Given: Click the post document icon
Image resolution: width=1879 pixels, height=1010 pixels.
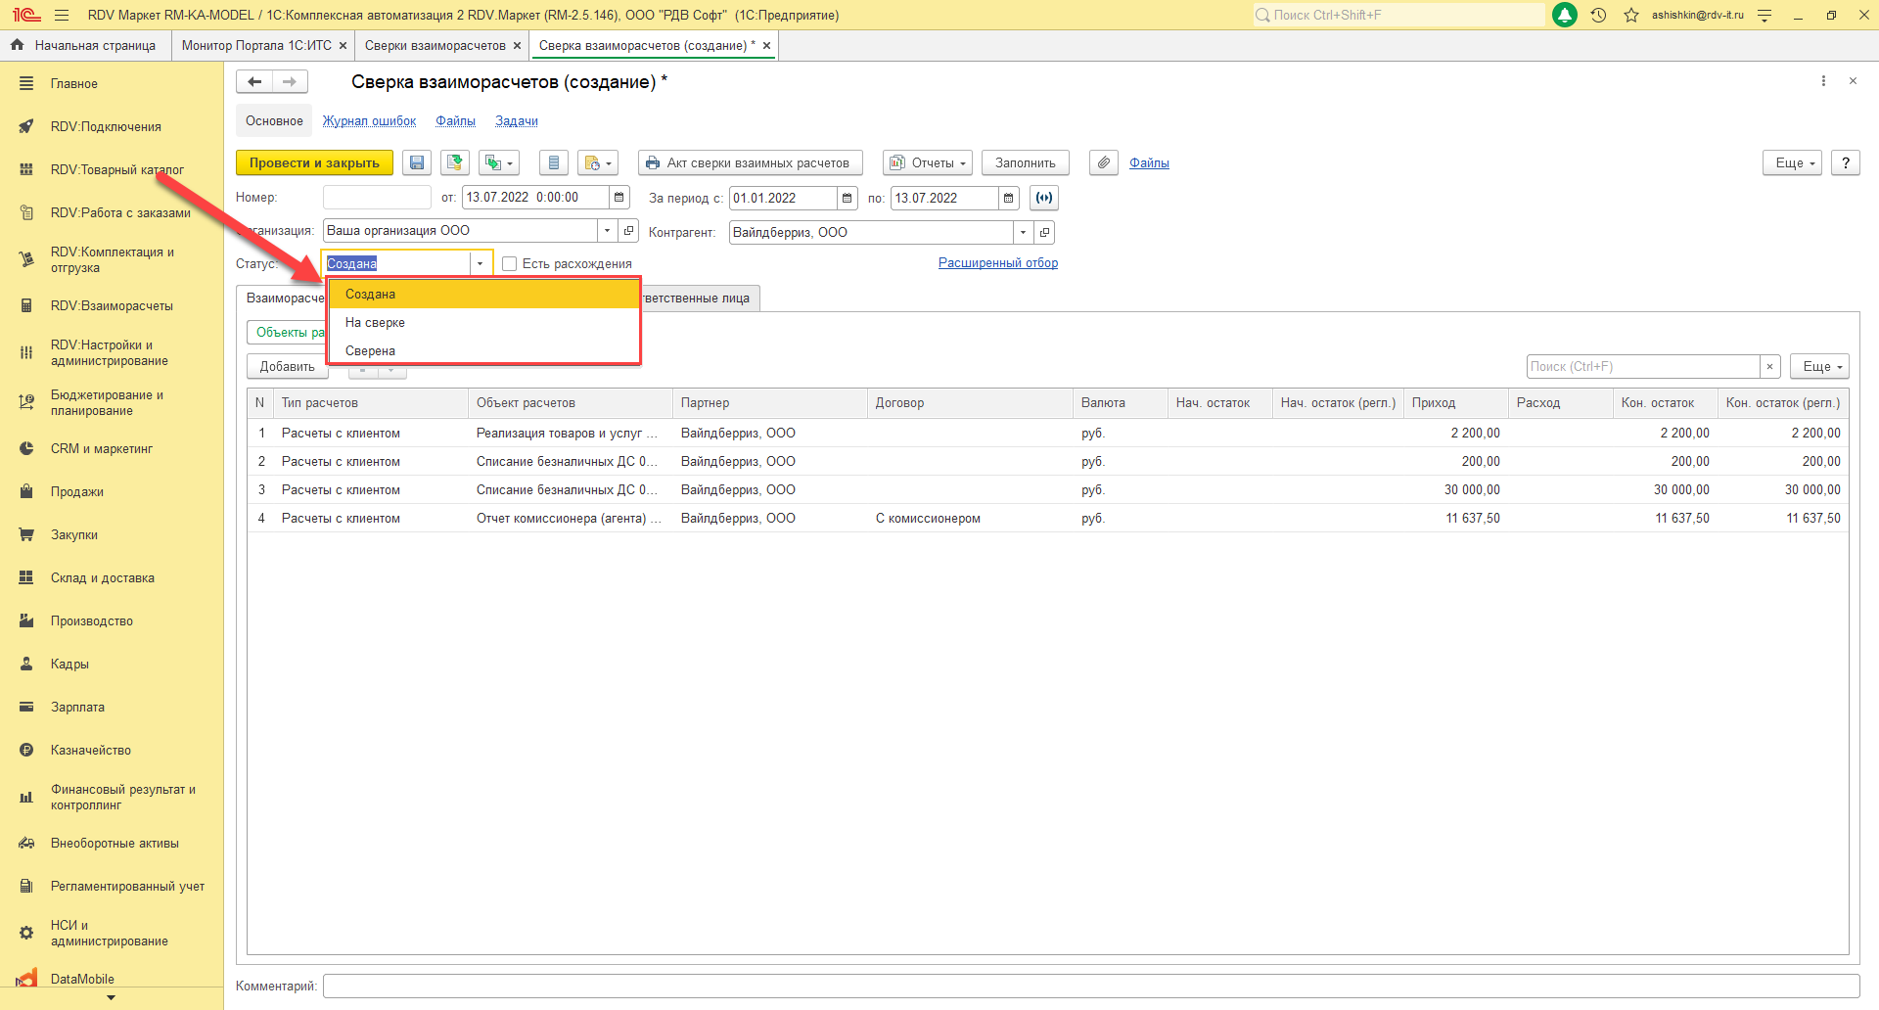Looking at the screenshot, I should click(x=455, y=163).
